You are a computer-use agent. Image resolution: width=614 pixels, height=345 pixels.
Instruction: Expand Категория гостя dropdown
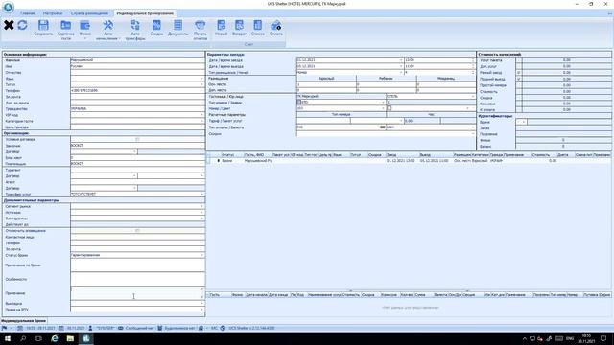click(202, 122)
